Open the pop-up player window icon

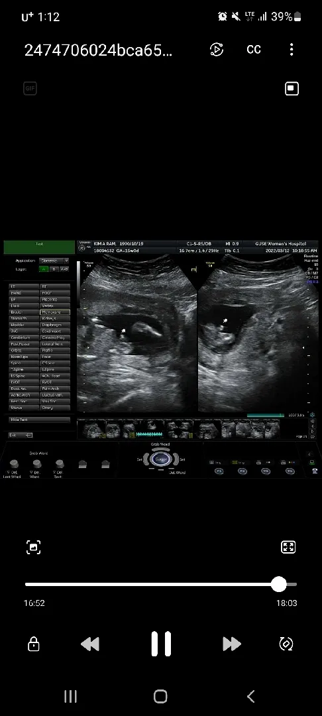click(x=292, y=89)
